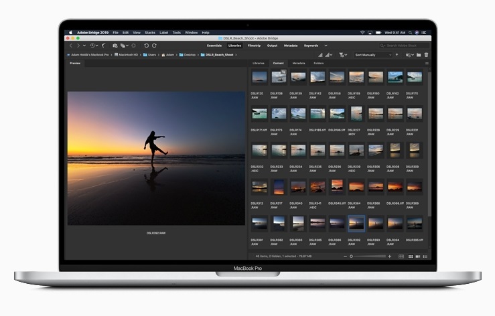The height and width of the screenshot is (316, 495).
Task: Open thumbnail quality options dropdown
Action: tap(331, 55)
